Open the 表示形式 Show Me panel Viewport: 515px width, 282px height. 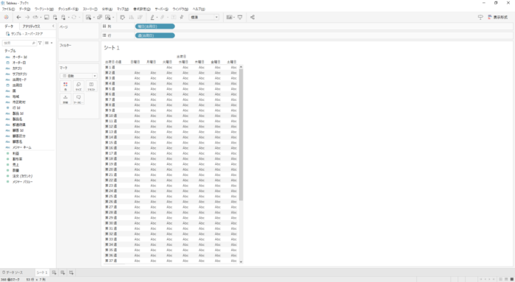pyautogui.click(x=497, y=17)
